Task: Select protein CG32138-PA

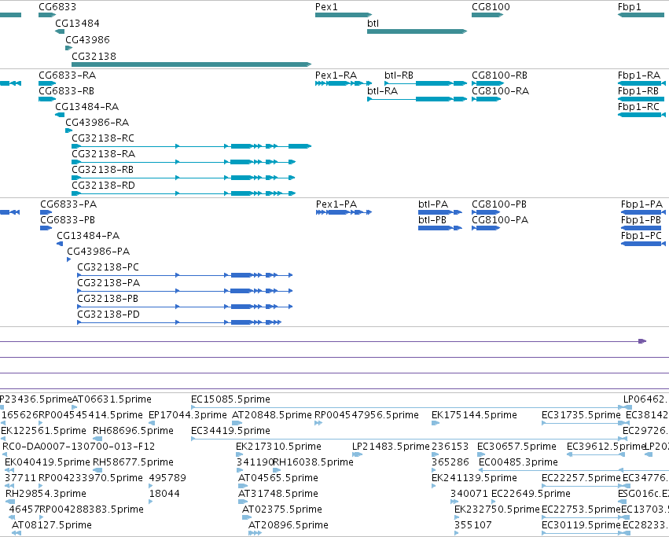Action: [185, 291]
